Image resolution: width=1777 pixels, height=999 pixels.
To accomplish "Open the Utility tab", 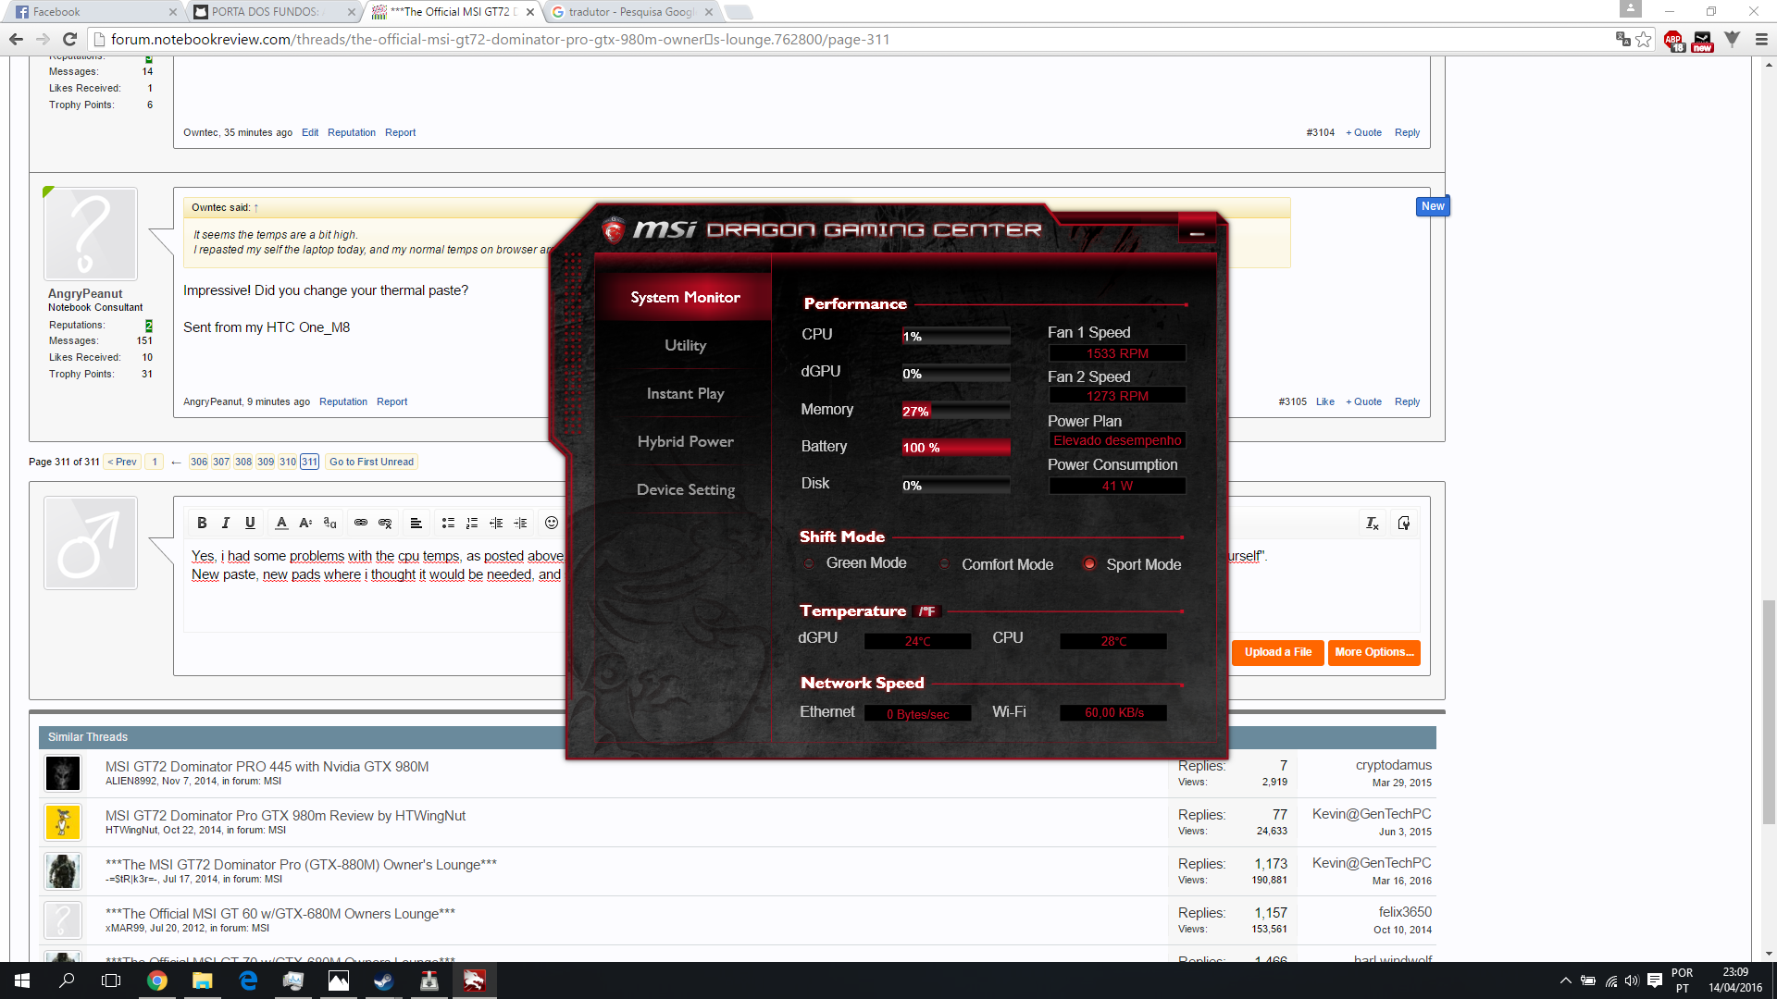I will 685,345.
